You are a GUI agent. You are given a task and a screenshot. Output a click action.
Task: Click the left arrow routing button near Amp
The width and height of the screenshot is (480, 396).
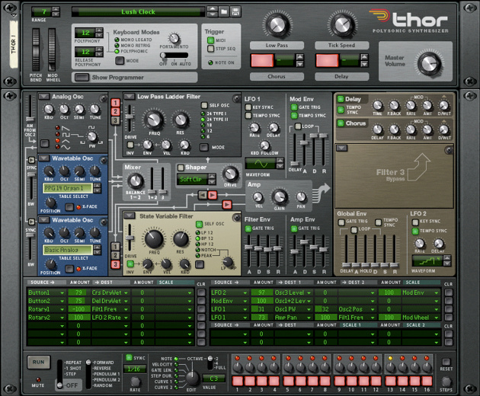(203, 195)
